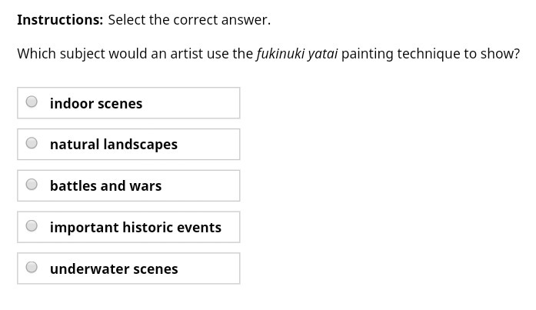Click the 'indoor scenes' answer label text
Image resolution: width=536 pixels, height=310 pixels.
coord(96,104)
